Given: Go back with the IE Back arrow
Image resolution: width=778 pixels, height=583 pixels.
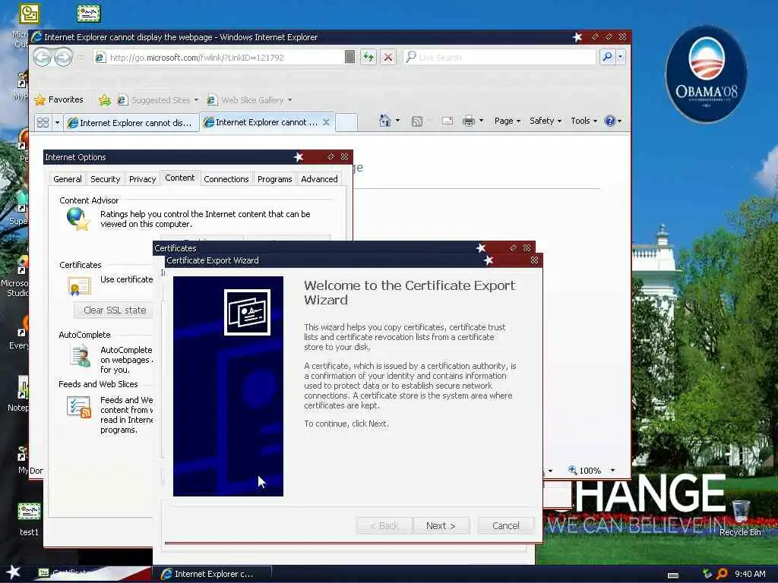Looking at the screenshot, I should [43, 58].
